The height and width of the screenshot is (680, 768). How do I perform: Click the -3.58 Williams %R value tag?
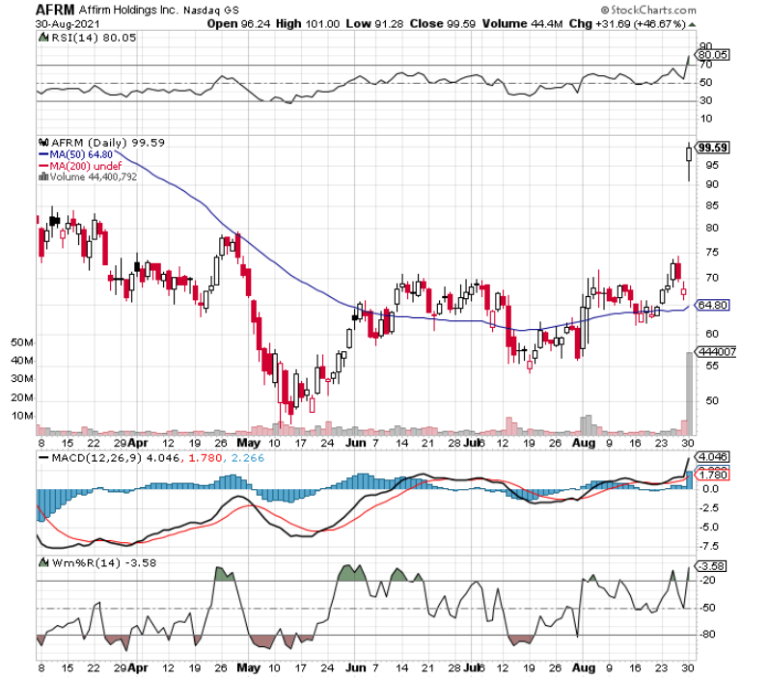pyautogui.click(x=712, y=566)
